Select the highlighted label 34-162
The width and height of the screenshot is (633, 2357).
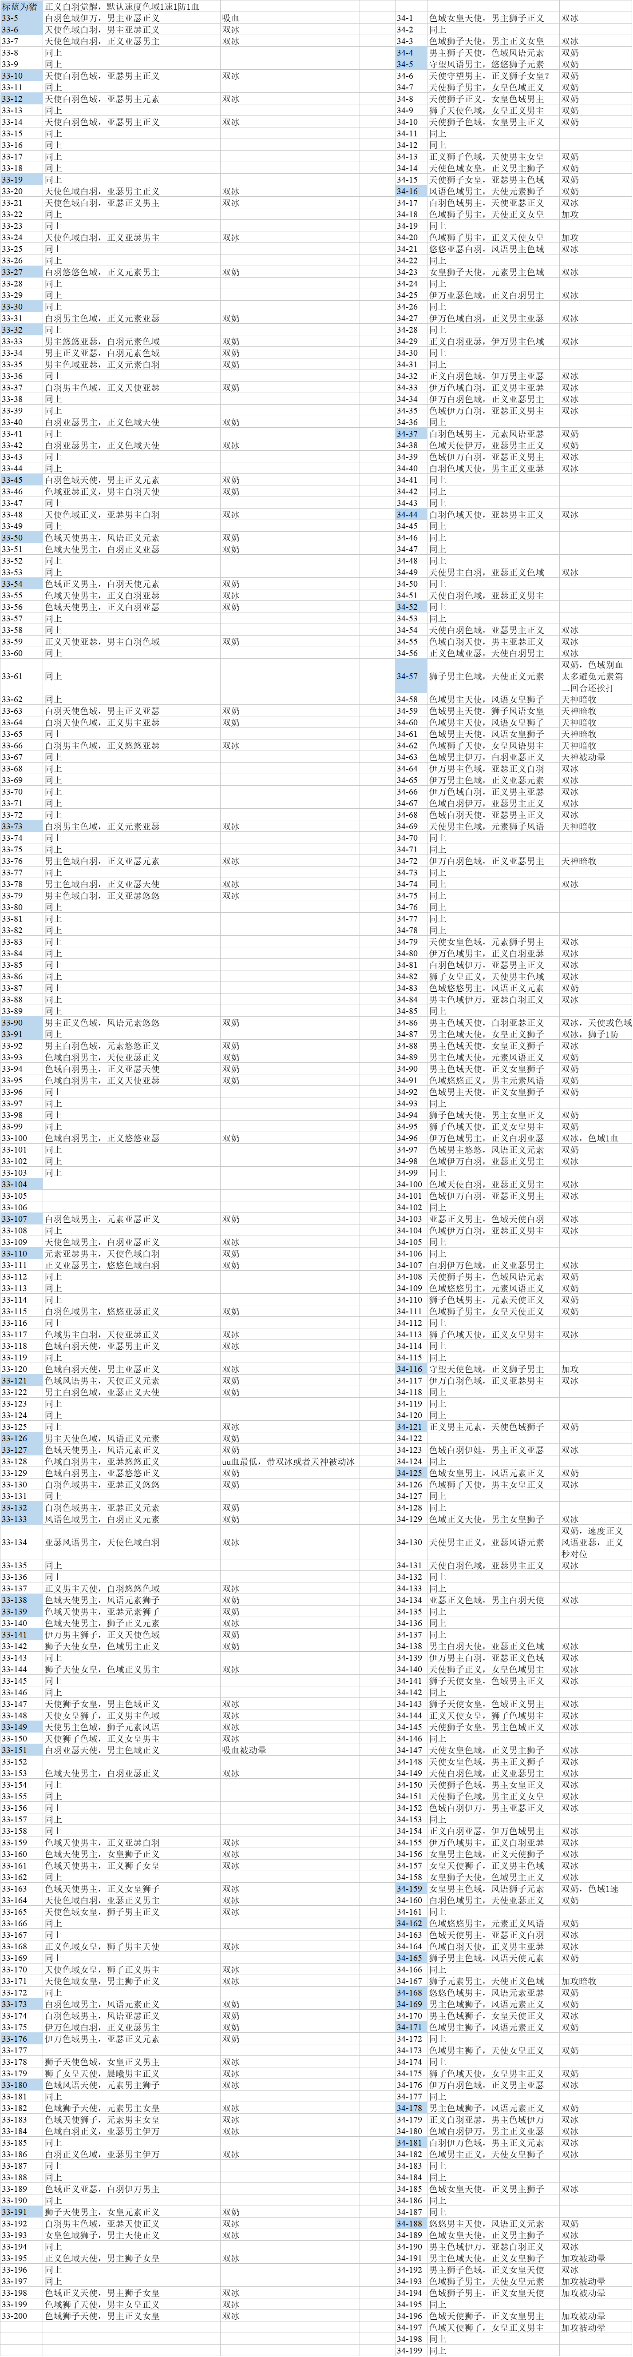[411, 1923]
